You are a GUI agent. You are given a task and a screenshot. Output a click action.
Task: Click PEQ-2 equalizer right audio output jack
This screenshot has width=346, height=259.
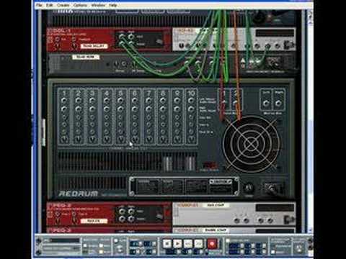click(131, 219)
